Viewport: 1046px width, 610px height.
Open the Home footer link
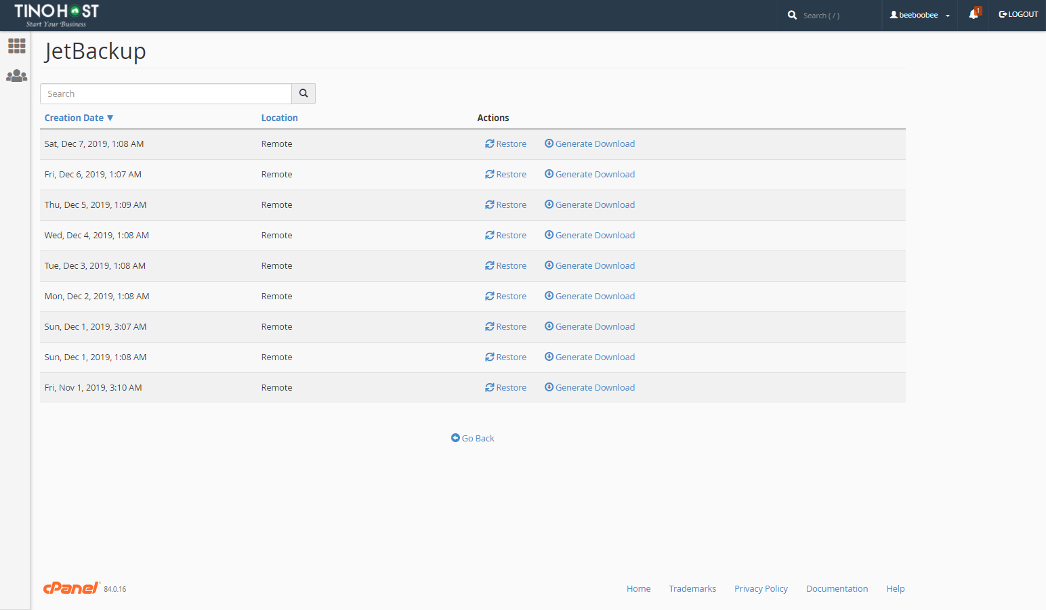click(x=638, y=588)
